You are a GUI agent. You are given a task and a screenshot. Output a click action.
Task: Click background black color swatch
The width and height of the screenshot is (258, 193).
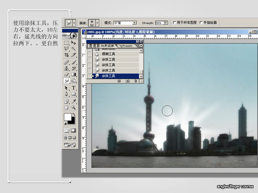click(73, 121)
